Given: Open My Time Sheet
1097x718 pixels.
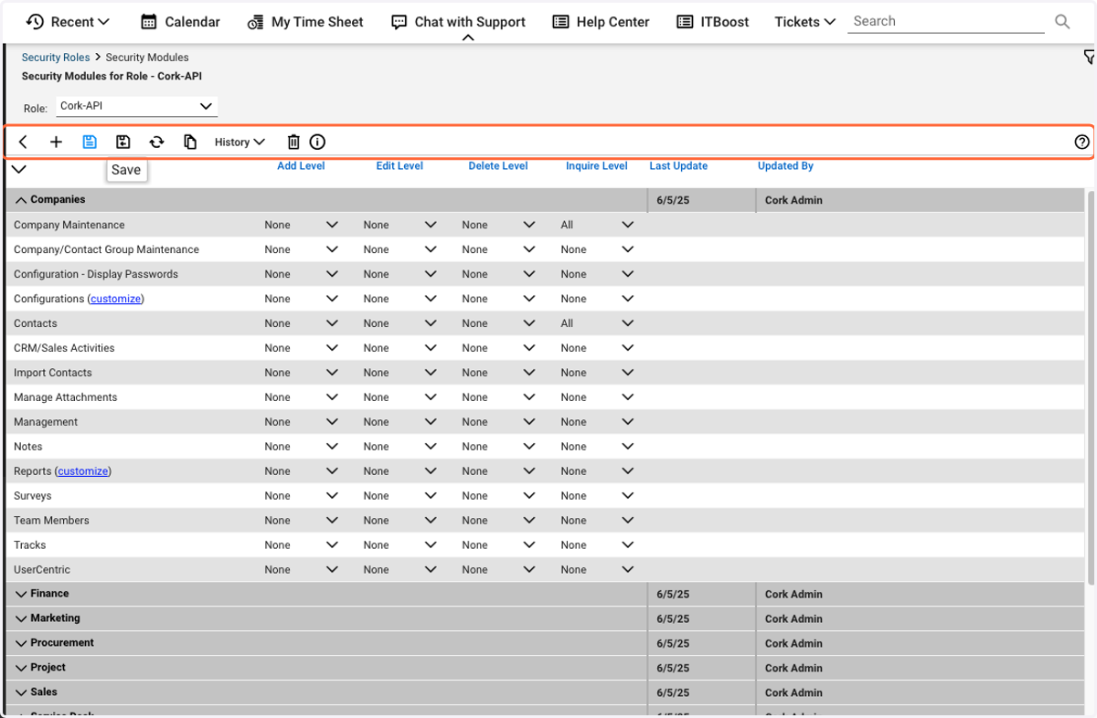Looking at the screenshot, I should pos(305,22).
